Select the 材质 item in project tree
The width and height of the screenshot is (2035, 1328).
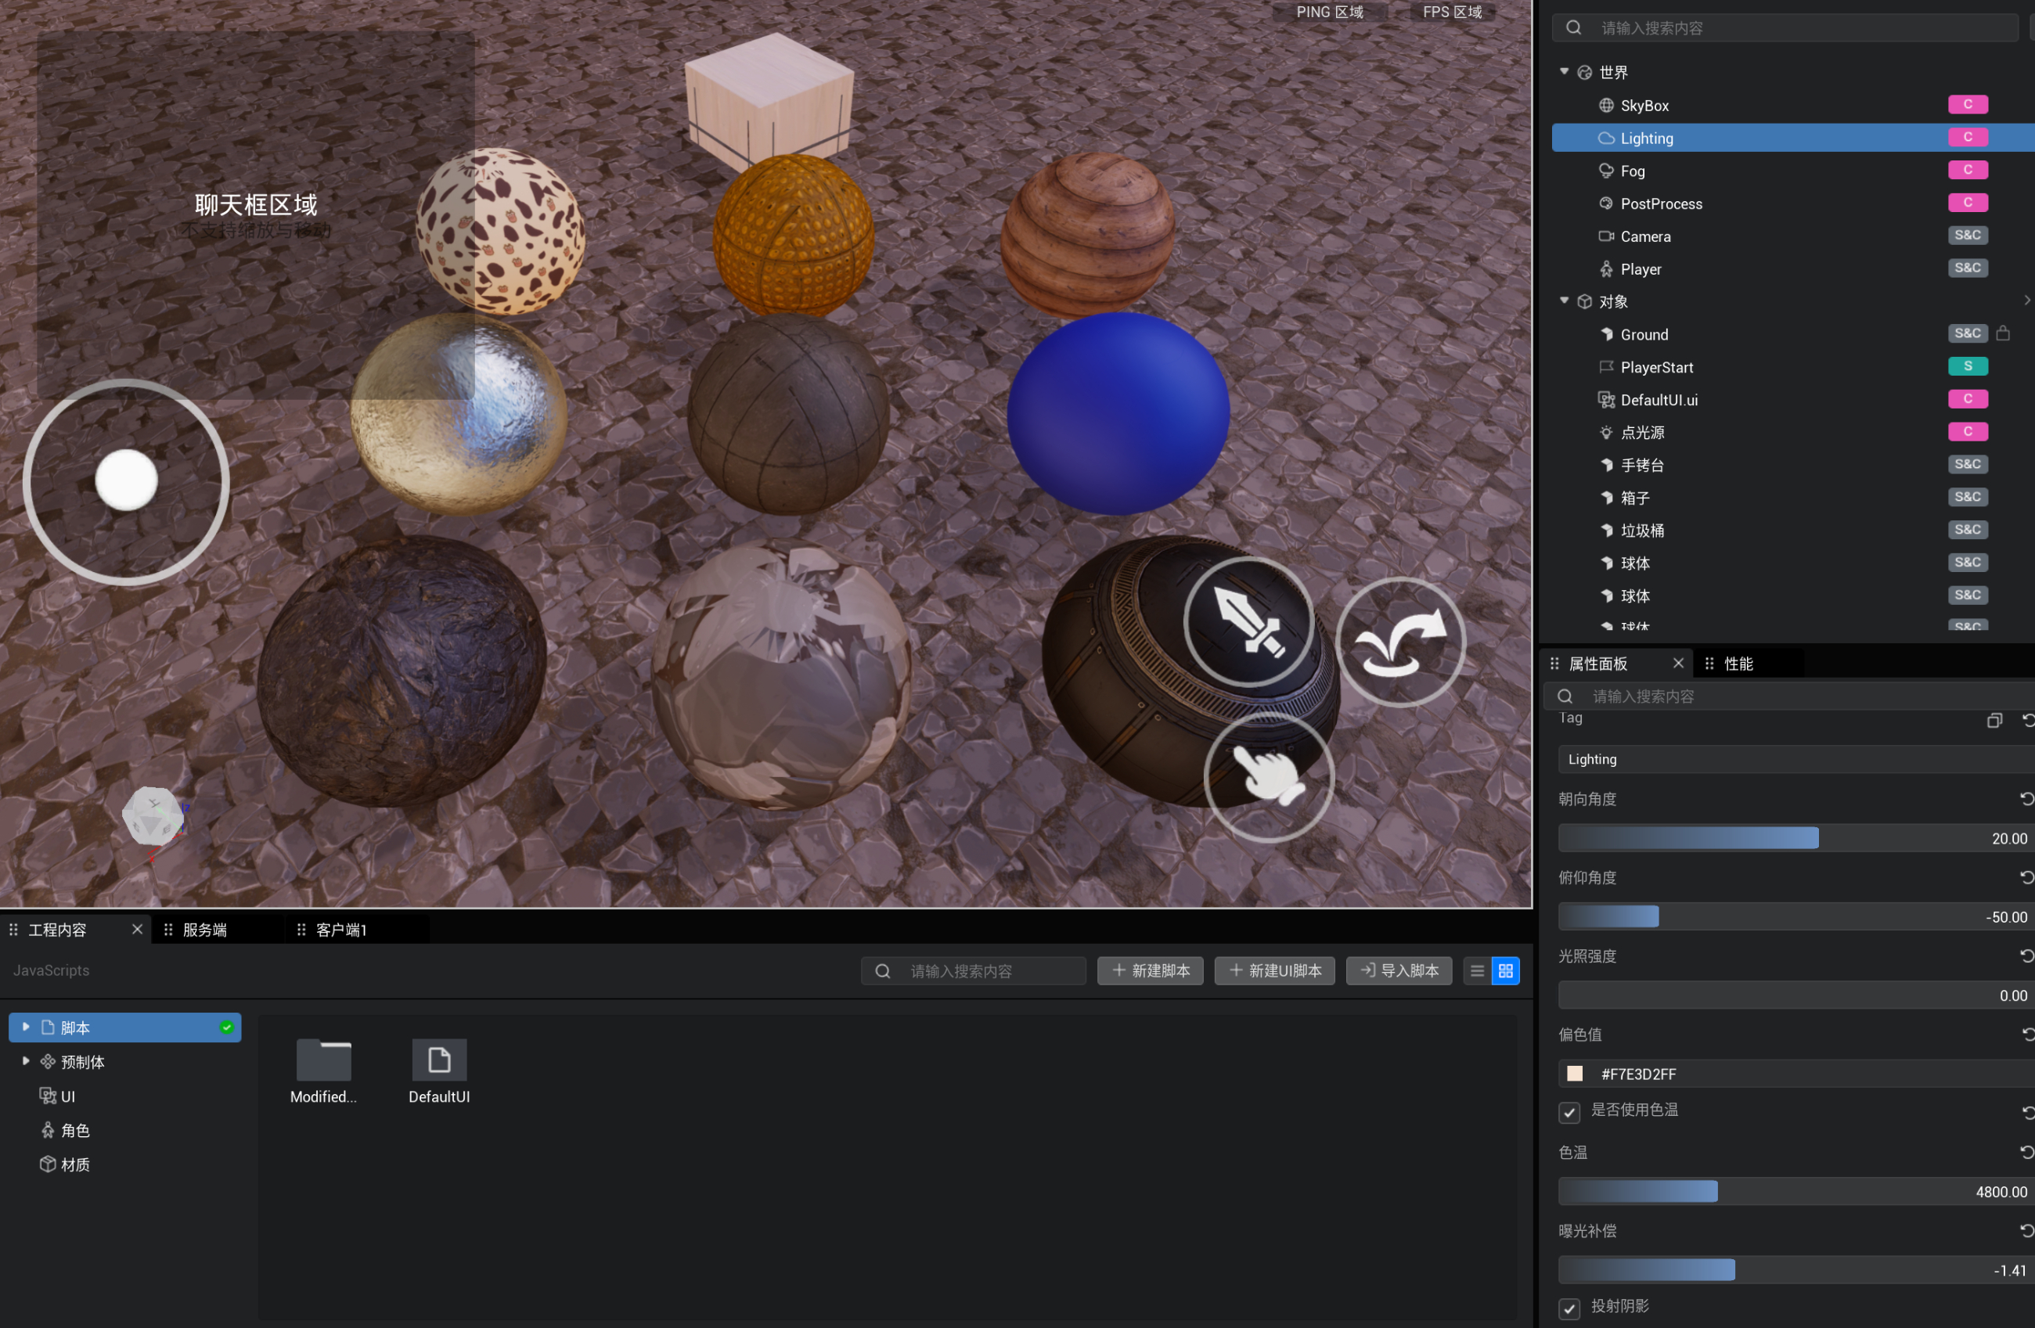(75, 1164)
